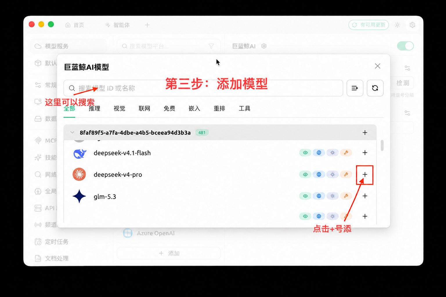The image size is (446, 297).
Task: Switch to the 联网 tab
Action: 144,109
